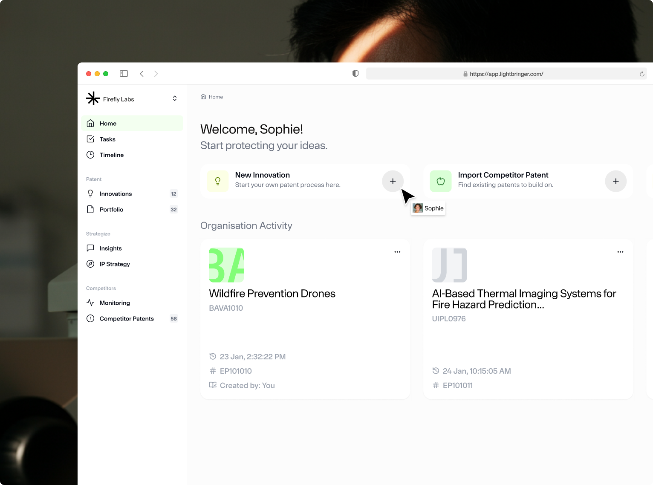Open Insights in the sidebar
The width and height of the screenshot is (653, 485).
coord(132,248)
